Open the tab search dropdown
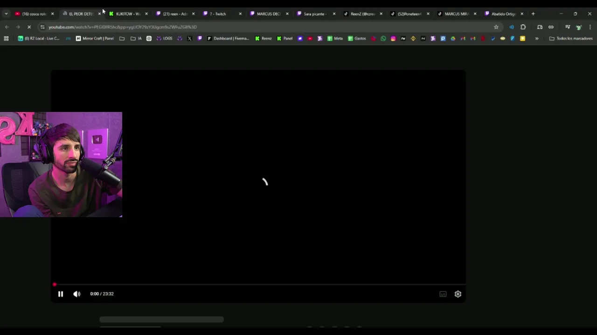Viewport: 597px width, 335px height. point(6,14)
